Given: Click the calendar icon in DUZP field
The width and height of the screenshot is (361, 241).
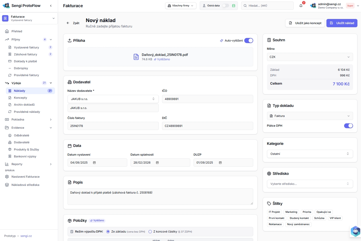Looking at the screenshot, I should click(220, 163).
